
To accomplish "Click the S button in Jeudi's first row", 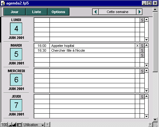I will coord(142,97).
